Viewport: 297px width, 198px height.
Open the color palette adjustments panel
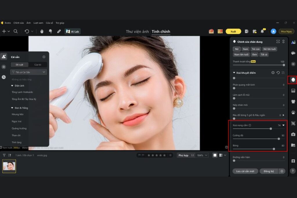[293, 53]
